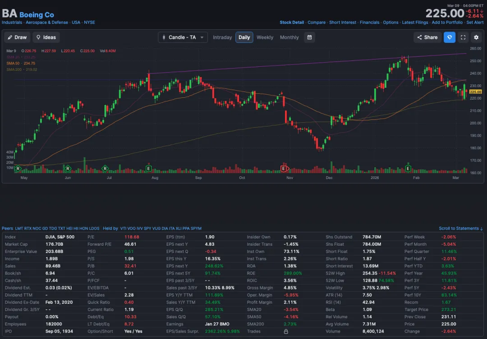
Task: Open the Candle - TA chart type dropdown
Action: 183,37
